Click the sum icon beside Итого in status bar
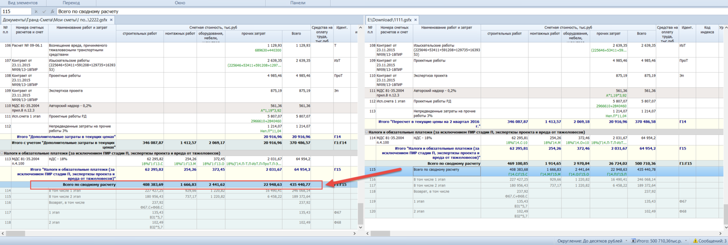This screenshot has width=728, height=245. [633, 241]
